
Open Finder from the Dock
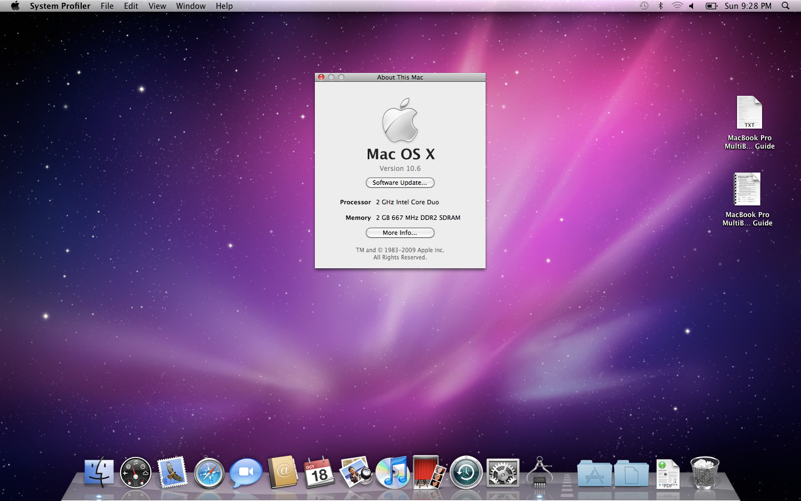pyautogui.click(x=99, y=473)
